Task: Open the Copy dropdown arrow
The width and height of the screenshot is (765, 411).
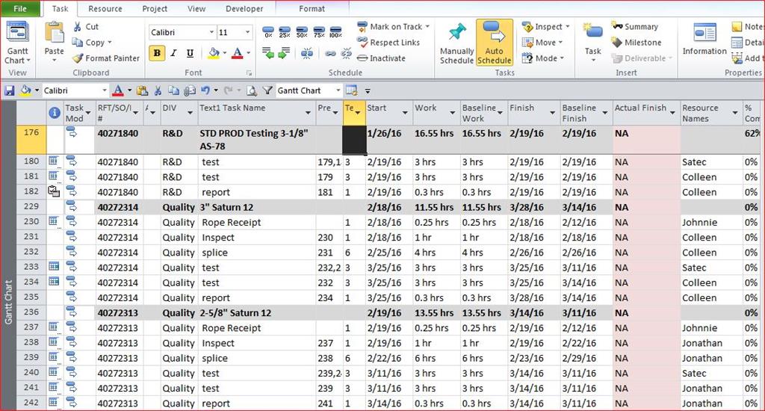Action: click(x=110, y=43)
